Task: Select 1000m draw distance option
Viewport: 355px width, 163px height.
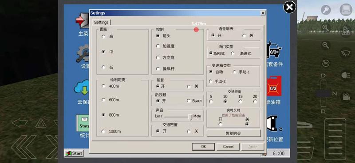Action: 103,132
